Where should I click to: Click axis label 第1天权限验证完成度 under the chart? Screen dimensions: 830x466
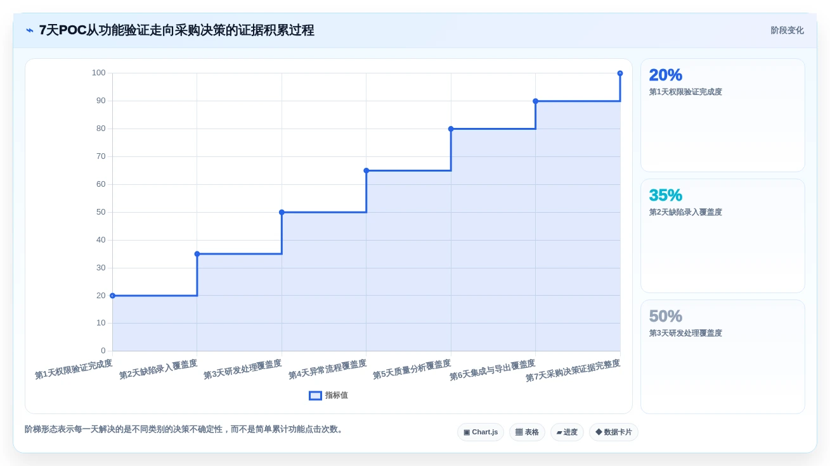click(74, 369)
